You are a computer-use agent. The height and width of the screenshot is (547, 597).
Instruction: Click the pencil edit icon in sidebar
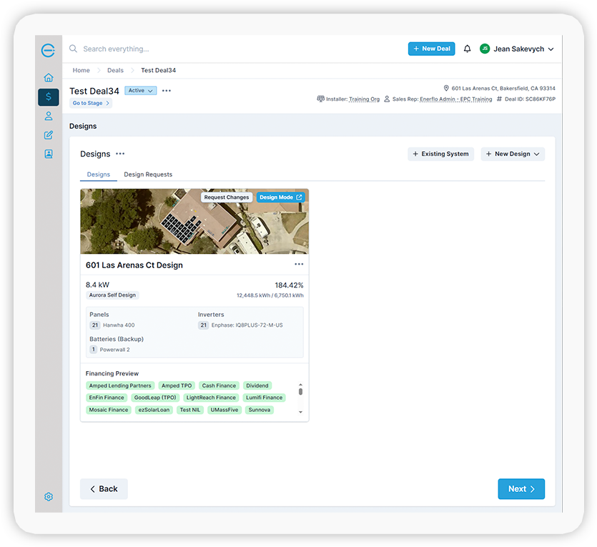(x=49, y=134)
